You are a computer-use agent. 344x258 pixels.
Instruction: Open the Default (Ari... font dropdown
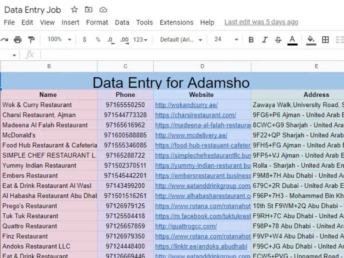pos(181,40)
